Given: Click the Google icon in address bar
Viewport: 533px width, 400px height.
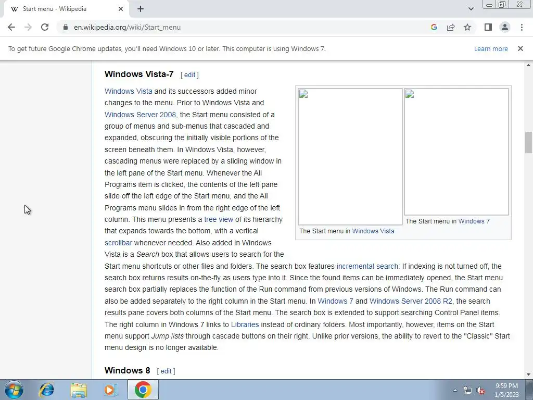Looking at the screenshot, I should click(434, 27).
